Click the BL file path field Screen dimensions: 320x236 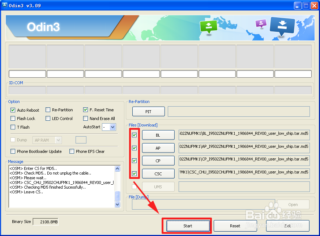(x=244, y=135)
